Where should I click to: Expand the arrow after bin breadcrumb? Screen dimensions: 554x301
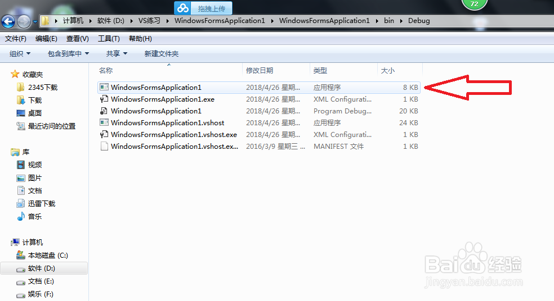pos(401,21)
